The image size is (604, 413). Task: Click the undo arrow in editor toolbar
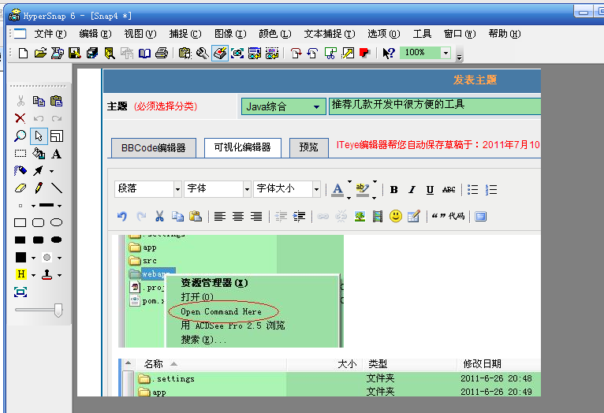point(122,216)
